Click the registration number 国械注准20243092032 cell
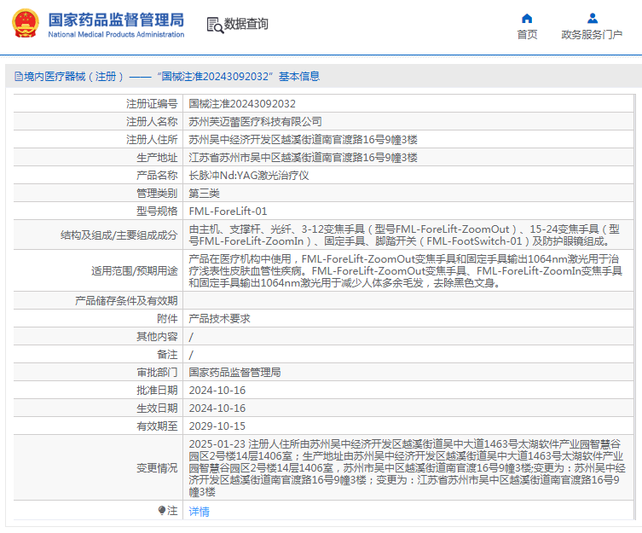The image size is (642, 533). point(236,103)
